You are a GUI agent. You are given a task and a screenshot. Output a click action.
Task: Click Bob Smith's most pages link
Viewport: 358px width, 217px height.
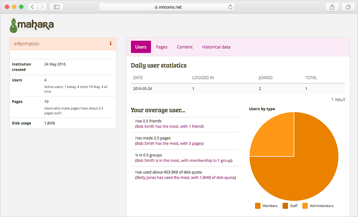pos(169,144)
